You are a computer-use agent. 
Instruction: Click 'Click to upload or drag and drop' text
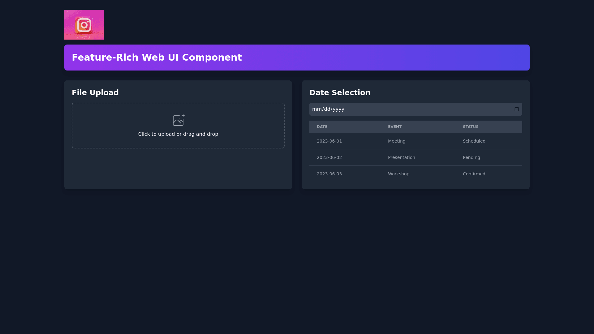click(178, 134)
